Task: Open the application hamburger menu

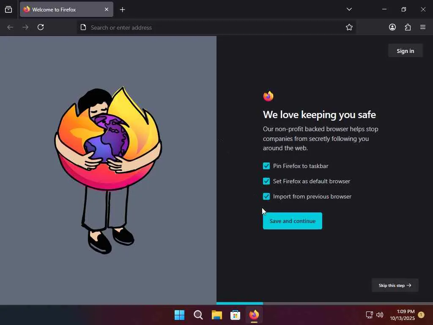Action: click(423, 27)
